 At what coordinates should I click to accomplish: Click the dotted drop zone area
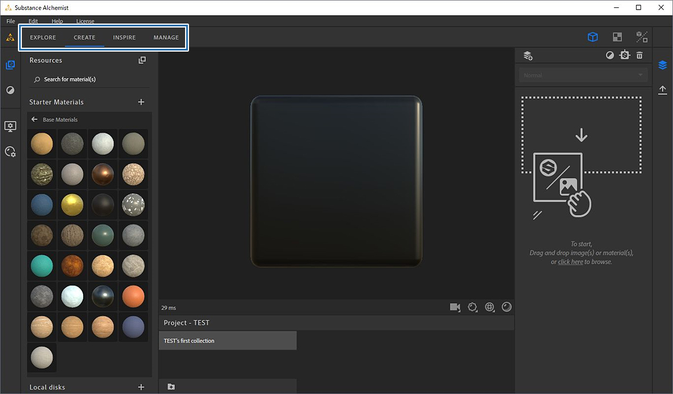[x=582, y=135]
